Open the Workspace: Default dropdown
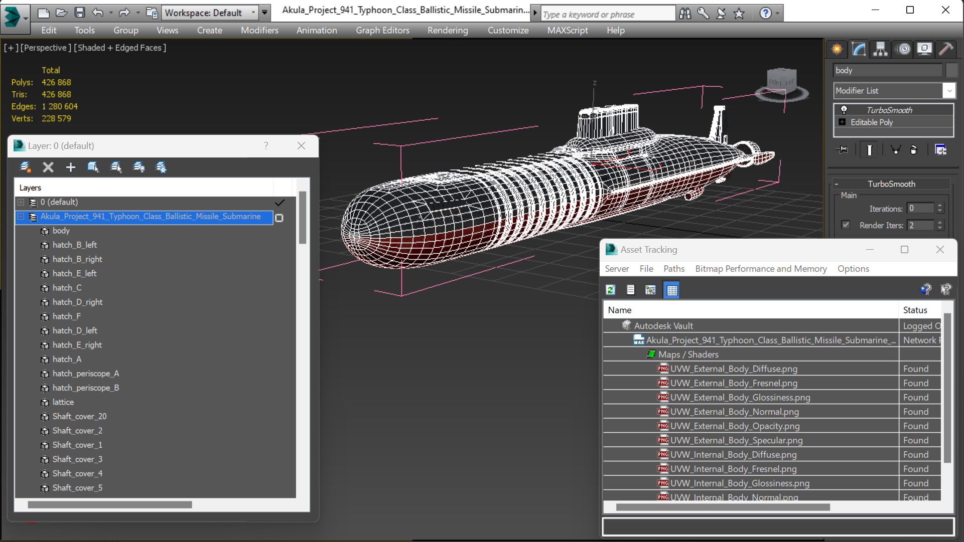The image size is (964, 542). click(x=209, y=13)
